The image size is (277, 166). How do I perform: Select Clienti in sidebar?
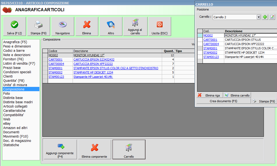point(8,76)
